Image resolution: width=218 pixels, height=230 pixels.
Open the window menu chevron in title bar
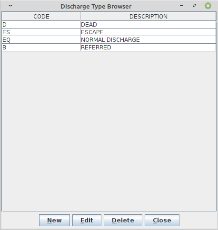click(10, 6)
